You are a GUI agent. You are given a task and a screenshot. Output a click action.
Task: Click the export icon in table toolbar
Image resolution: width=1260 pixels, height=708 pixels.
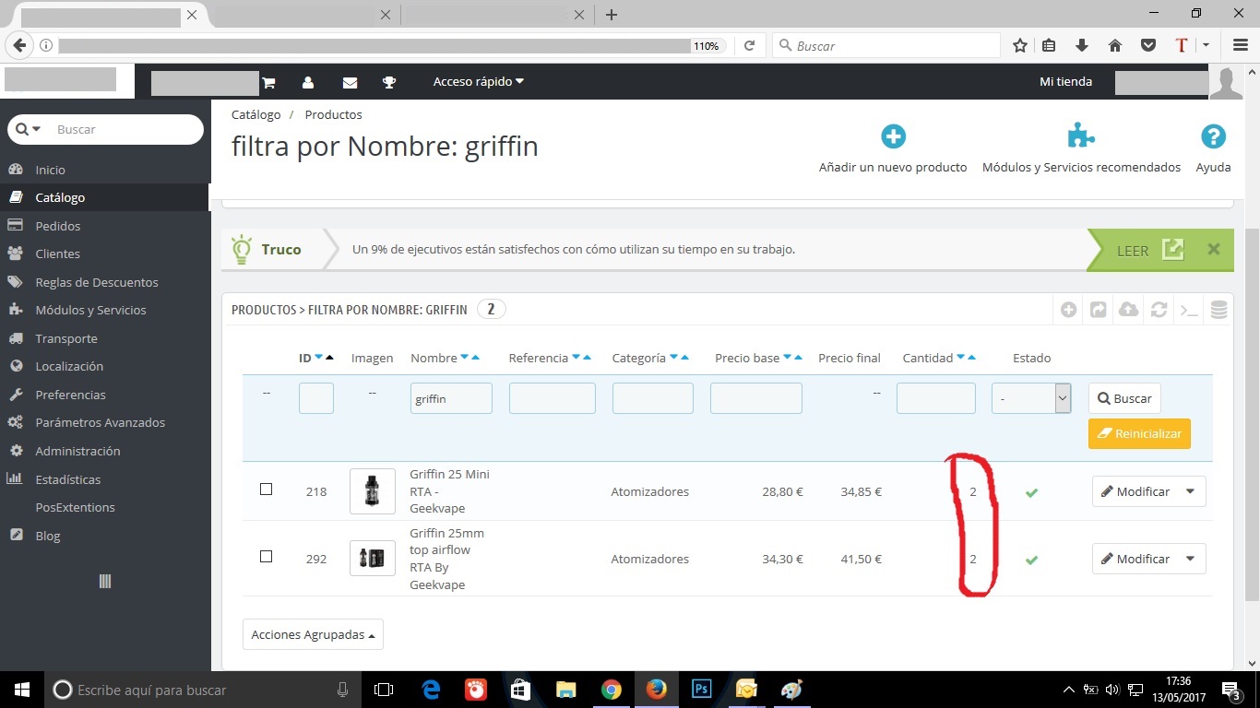coord(1098,310)
